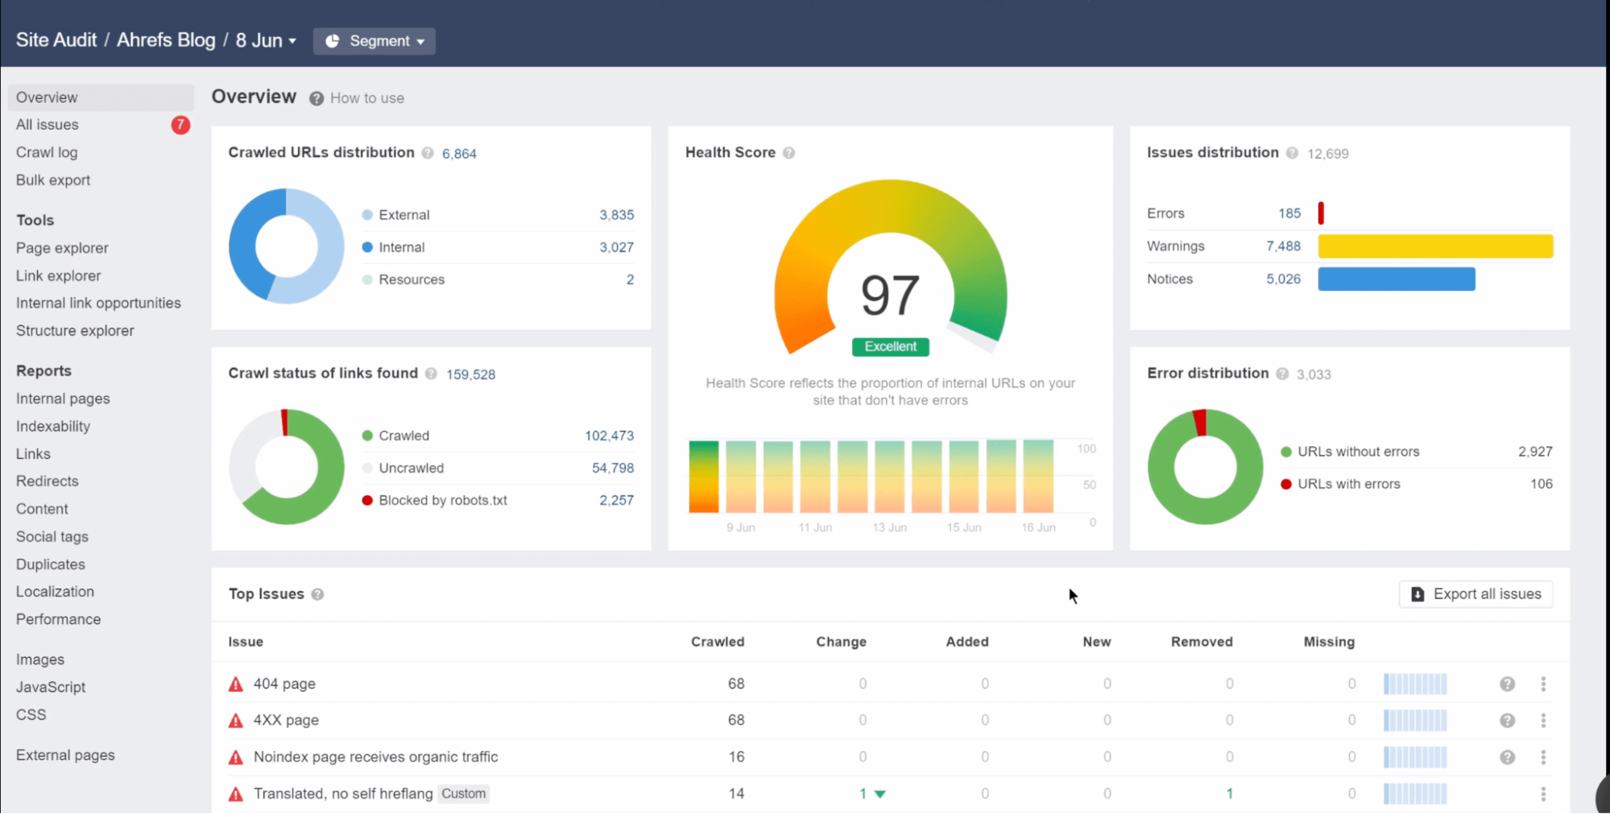Click the help icon next to Crawl status of links found
1610x814 pixels.
(x=431, y=374)
